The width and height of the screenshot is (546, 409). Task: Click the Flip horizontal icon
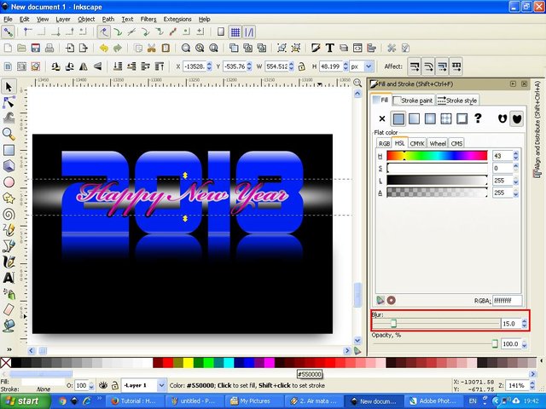[84, 66]
